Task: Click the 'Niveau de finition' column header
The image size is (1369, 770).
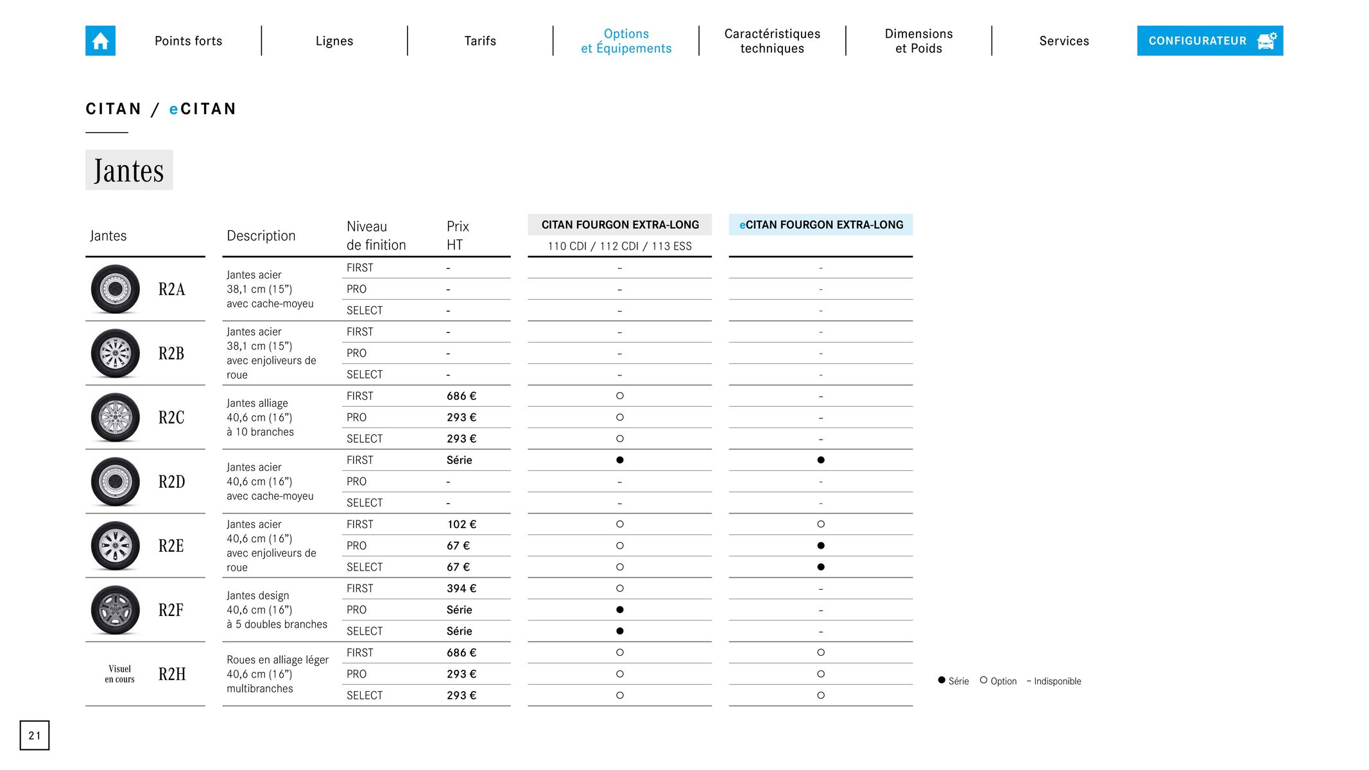Action: [x=376, y=235]
